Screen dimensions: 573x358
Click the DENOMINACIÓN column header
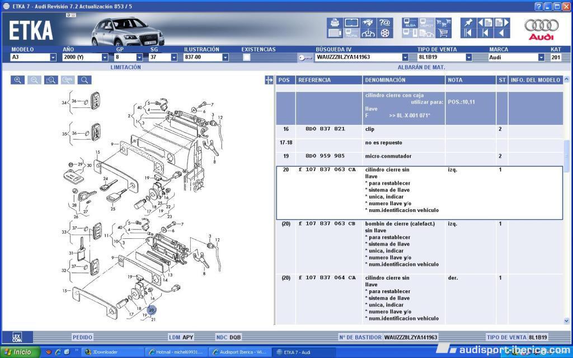coord(404,80)
